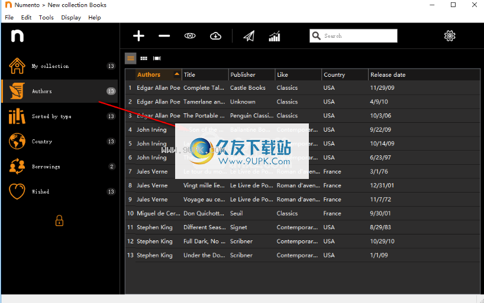
Task: Select Wished label in sidebar
Action: pos(40,192)
